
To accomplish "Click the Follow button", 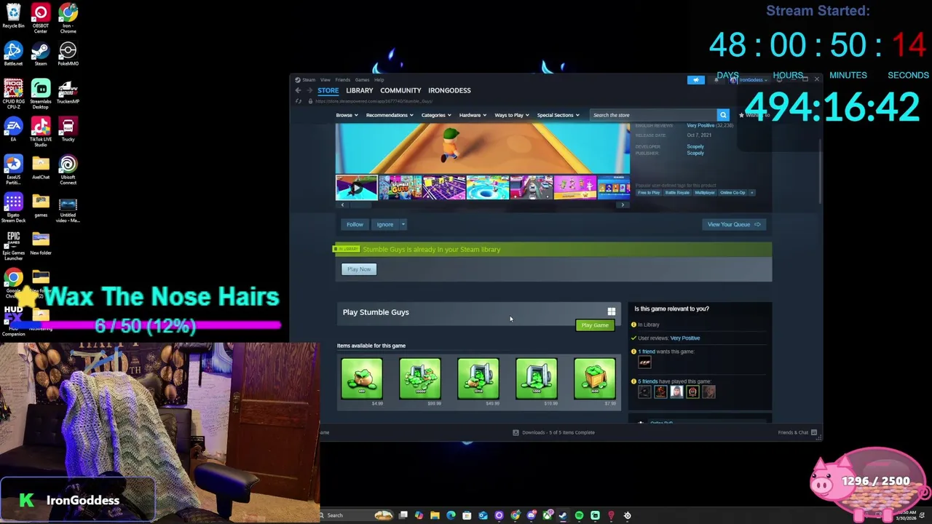I will click(355, 224).
